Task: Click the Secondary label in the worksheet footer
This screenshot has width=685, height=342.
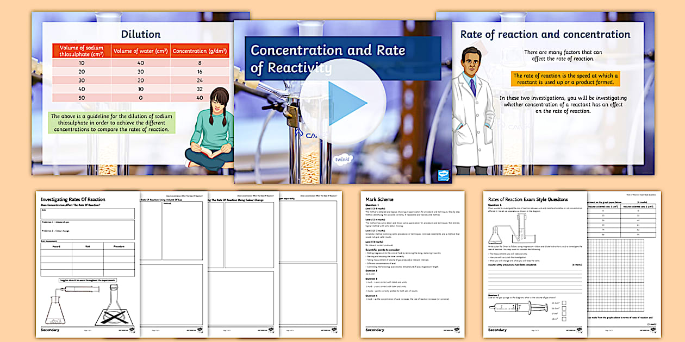Action: [50, 330]
